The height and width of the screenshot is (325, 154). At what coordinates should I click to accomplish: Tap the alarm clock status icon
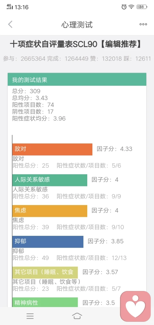124,7
